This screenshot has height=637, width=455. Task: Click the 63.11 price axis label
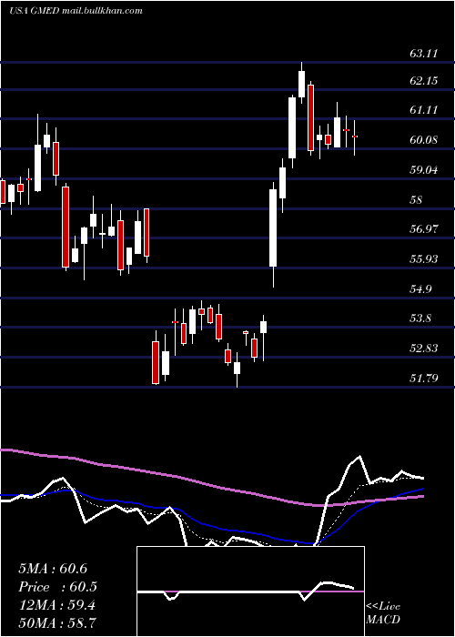[423, 53]
